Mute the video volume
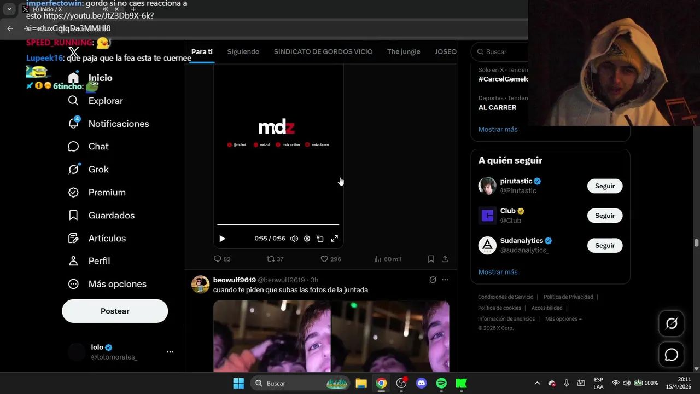Screen dimensions: 700x394 (294, 239)
